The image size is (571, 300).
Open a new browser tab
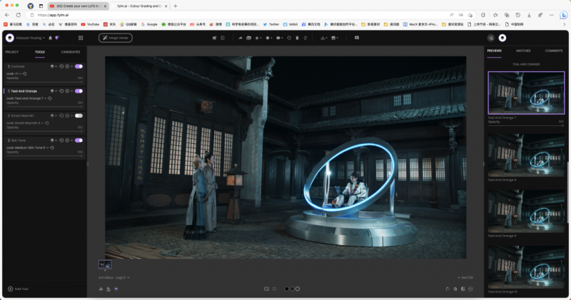176,6
